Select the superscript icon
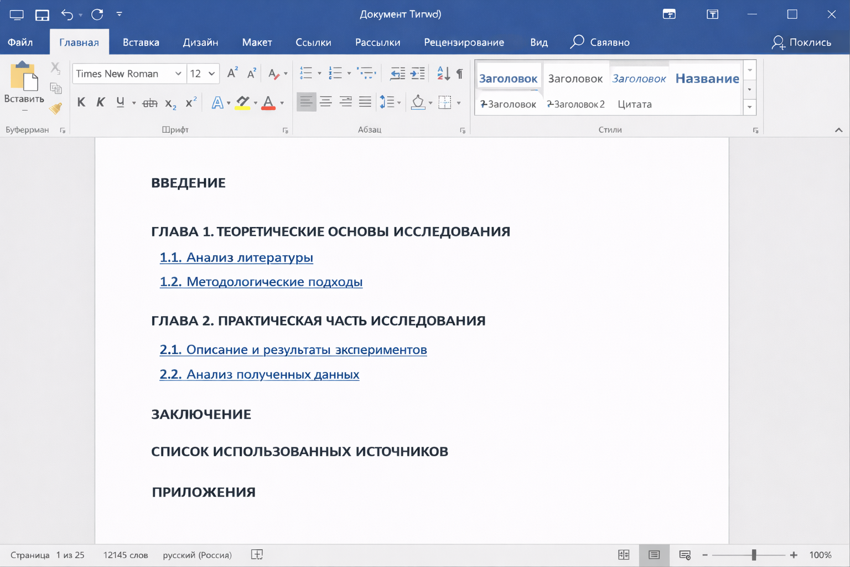Image resolution: width=850 pixels, height=567 pixels. coord(190,102)
